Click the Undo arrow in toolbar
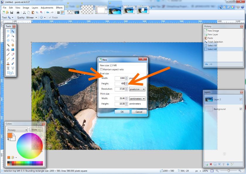The height and width of the screenshot is (174, 246). click(47, 13)
